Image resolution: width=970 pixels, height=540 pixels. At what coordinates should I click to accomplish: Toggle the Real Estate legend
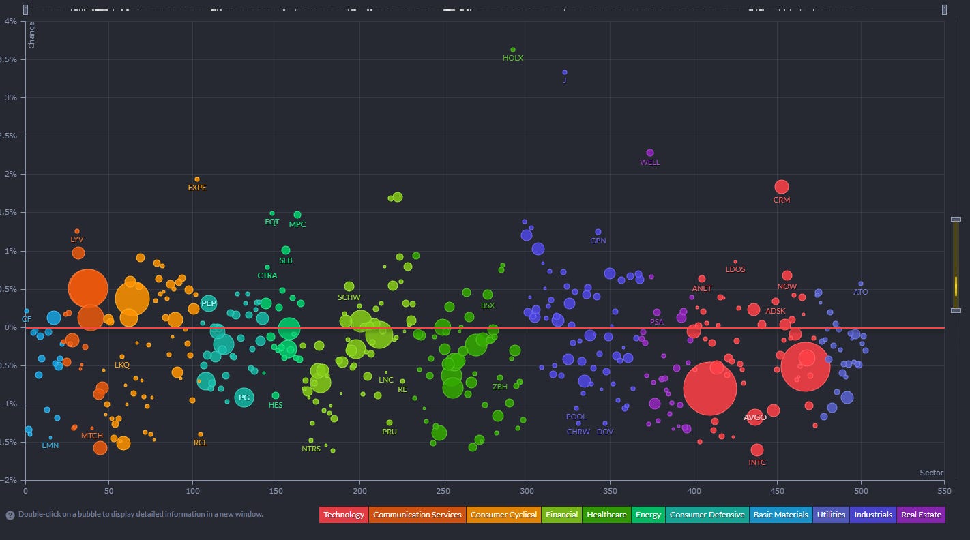tap(921, 515)
